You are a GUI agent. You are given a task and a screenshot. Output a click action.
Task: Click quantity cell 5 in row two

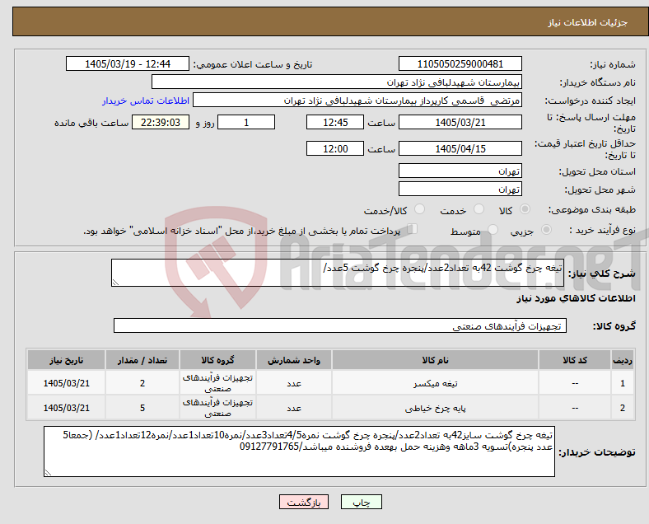142,408
